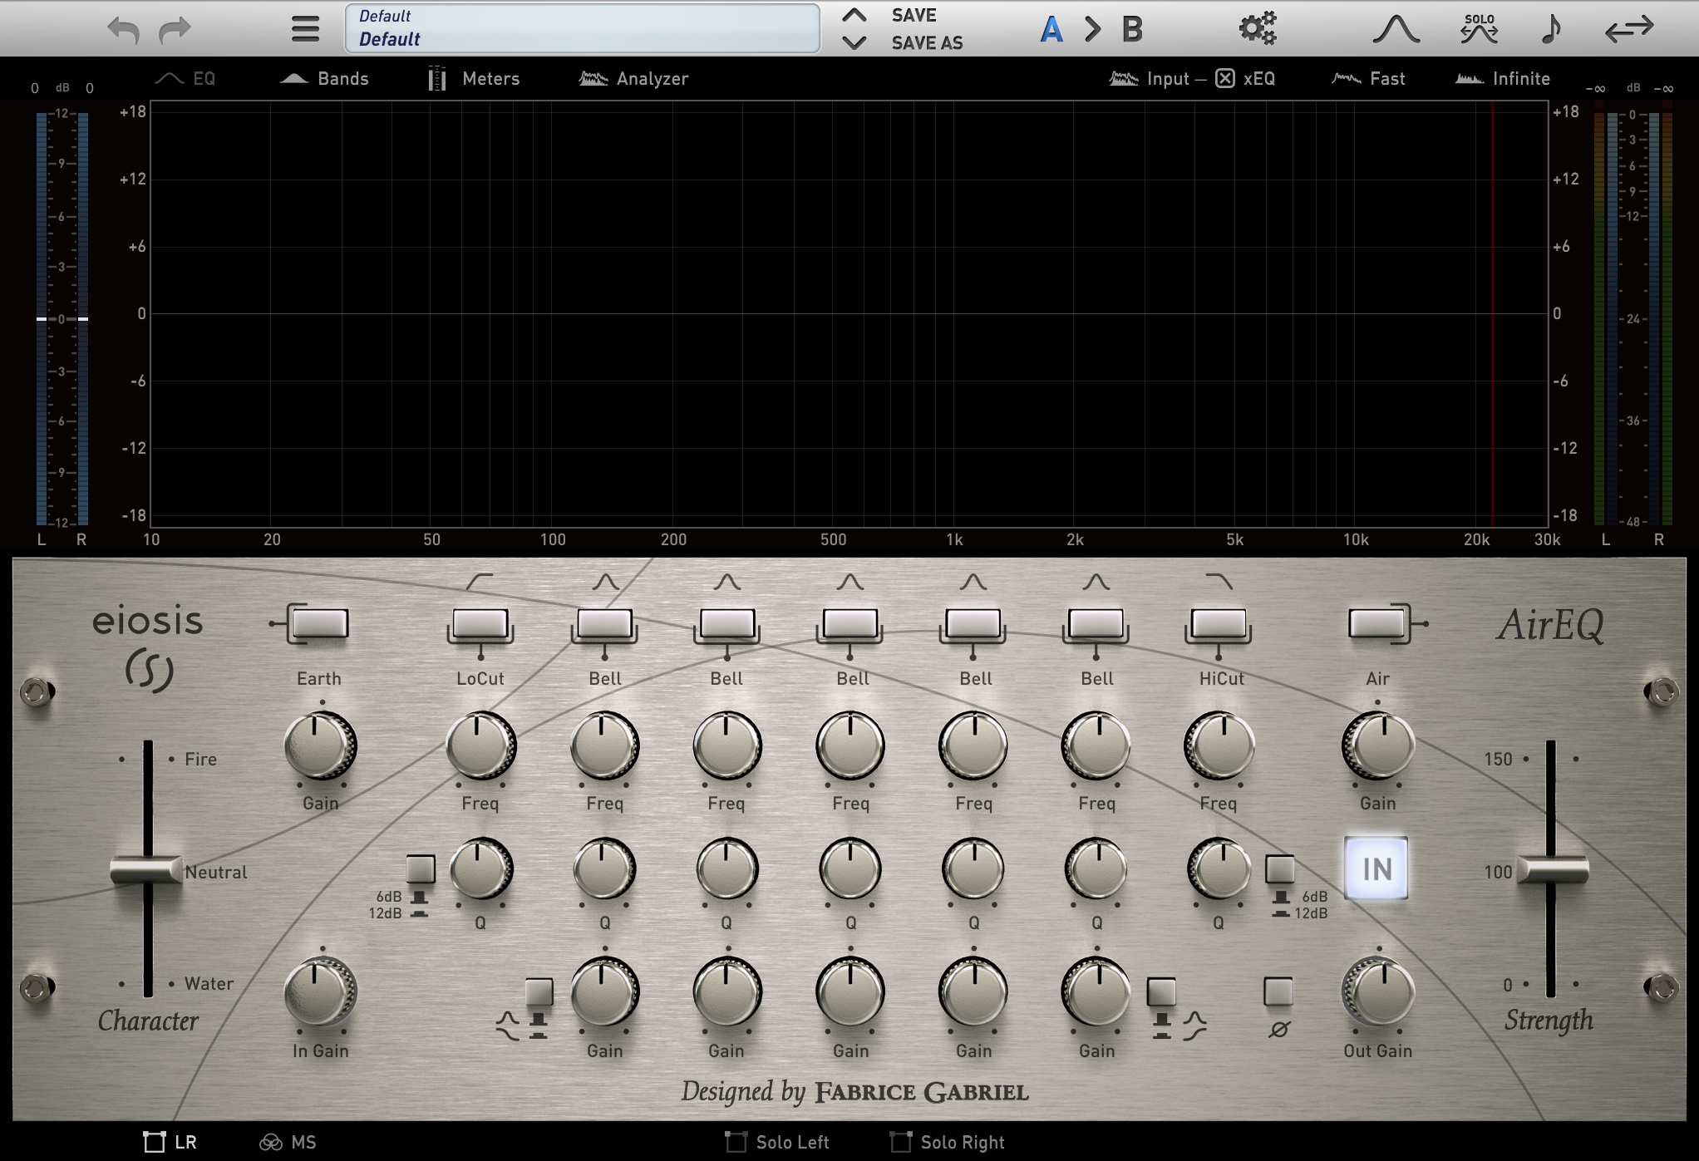Toggle low shelf button beside first Gain
The width and height of the screenshot is (1699, 1161).
click(x=539, y=991)
